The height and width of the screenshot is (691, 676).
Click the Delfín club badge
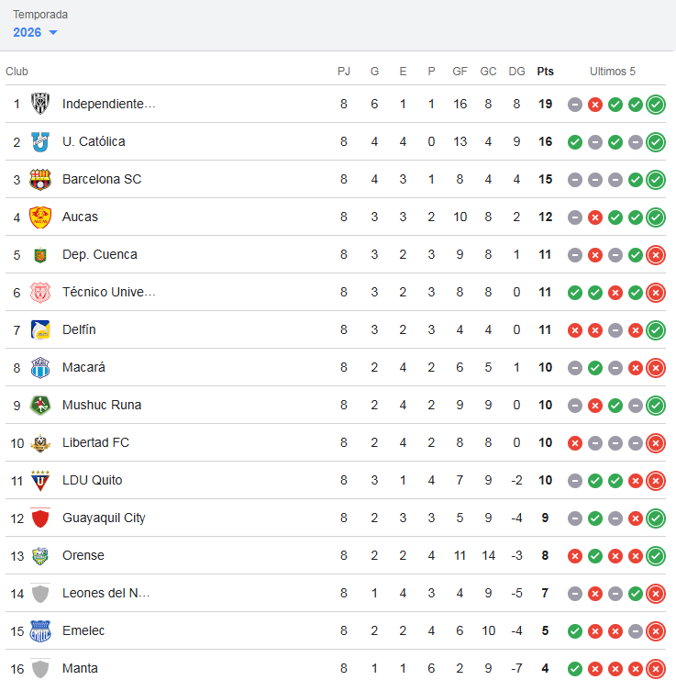coord(40,329)
